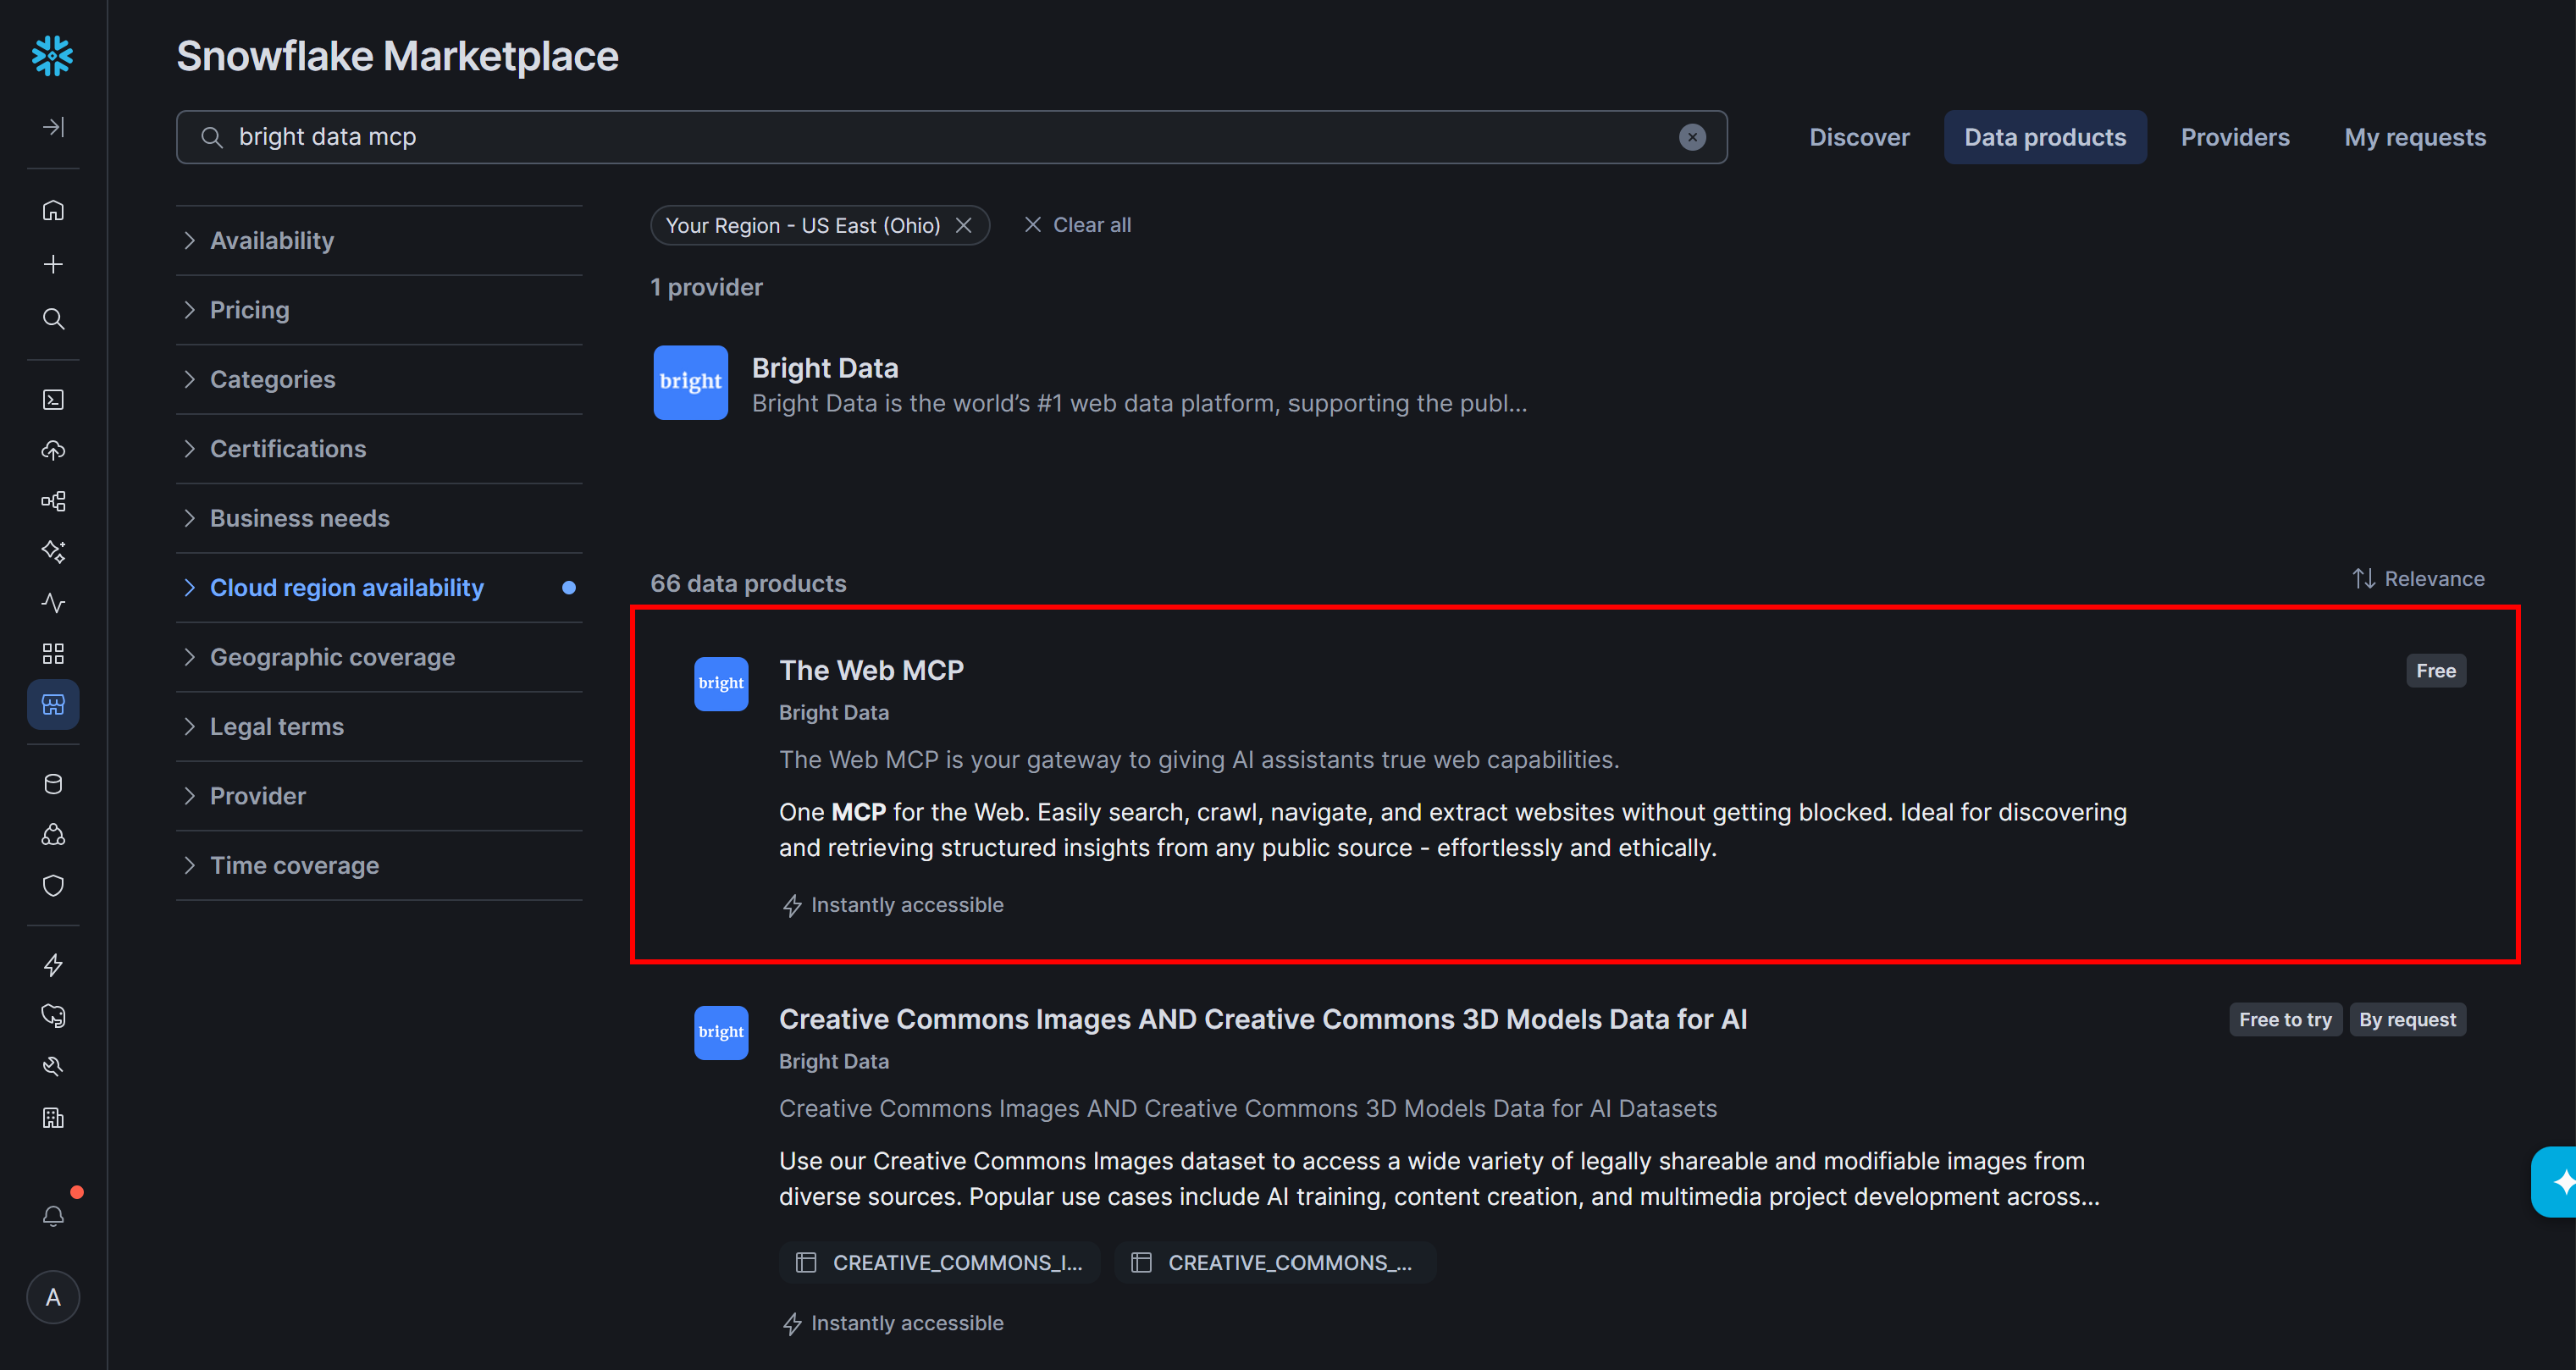Open the Home icon in sidebar
The image size is (2576, 1370).
pos(53,210)
